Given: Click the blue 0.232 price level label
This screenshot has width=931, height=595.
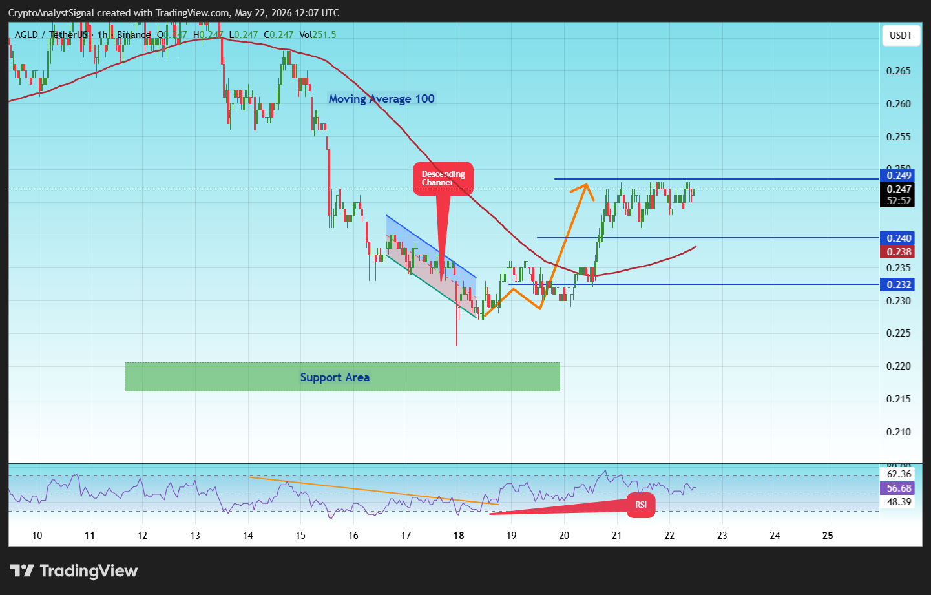Looking at the screenshot, I should (899, 285).
